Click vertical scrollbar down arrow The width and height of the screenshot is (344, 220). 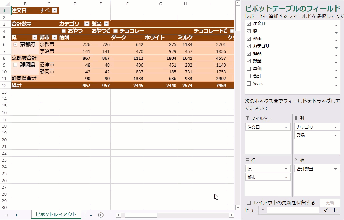click(x=238, y=207)
